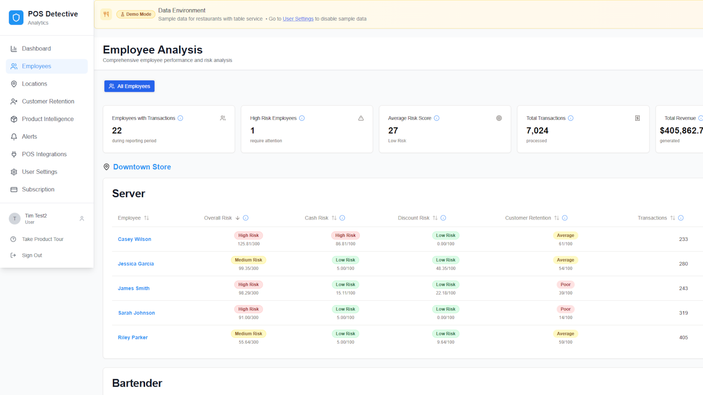
Task: Click info icon beside Average Risk Score
Action: point(437,118)
